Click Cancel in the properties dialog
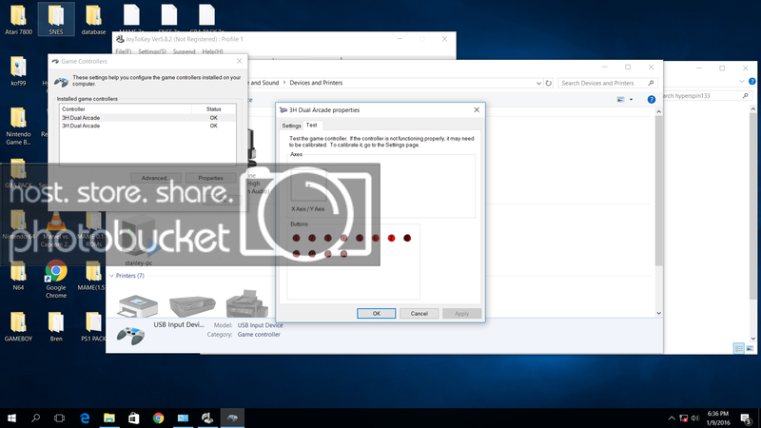 click(x=420, y=313)
